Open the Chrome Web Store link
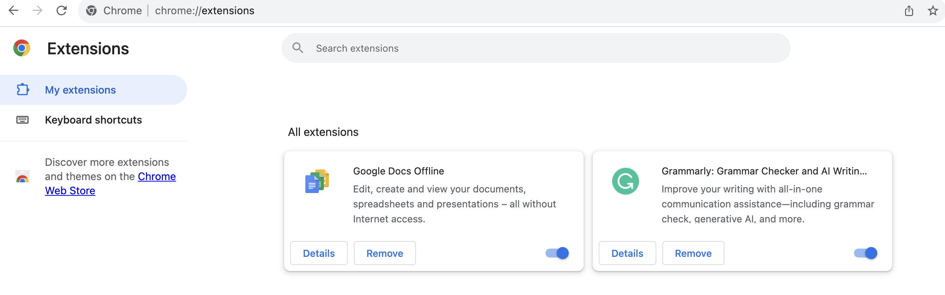945x295 pixels. pyautogui.click(x=157, y=177)
